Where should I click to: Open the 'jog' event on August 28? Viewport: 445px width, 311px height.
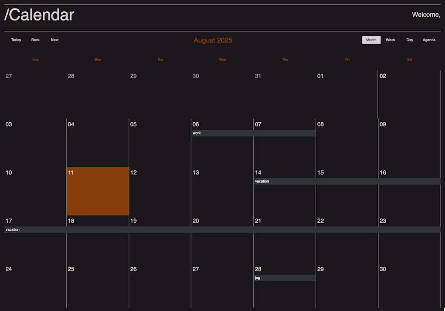coord(283,277)
